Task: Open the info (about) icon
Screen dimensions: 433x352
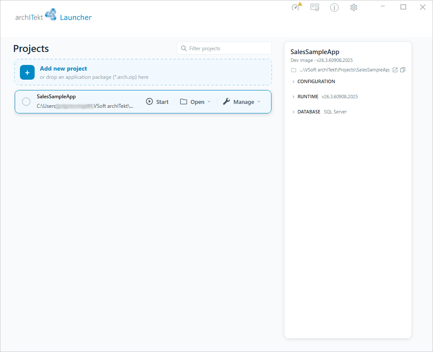Action: coord(334,7)
